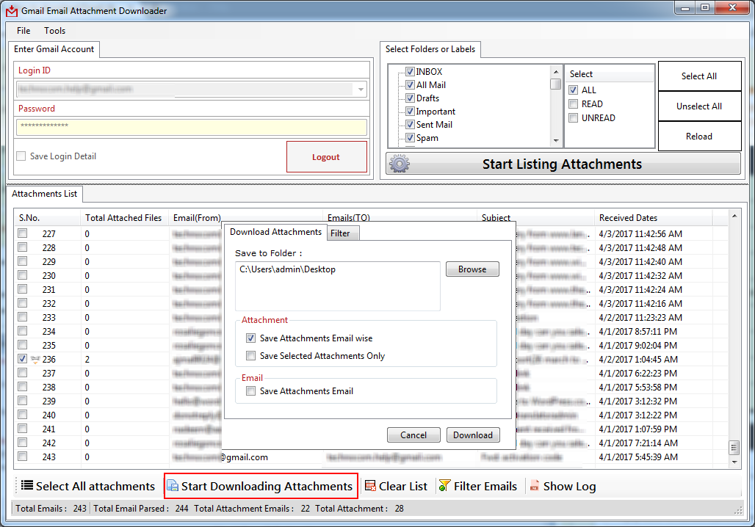This screenshot has height=527, width=755.
Task: Click the Filter Emails label
Action: (485, 486)
